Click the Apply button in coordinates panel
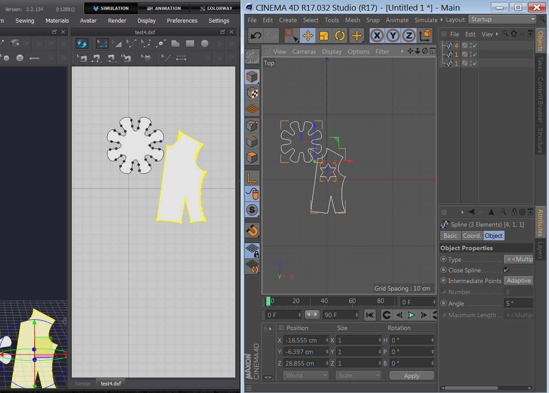 point(412,376)
